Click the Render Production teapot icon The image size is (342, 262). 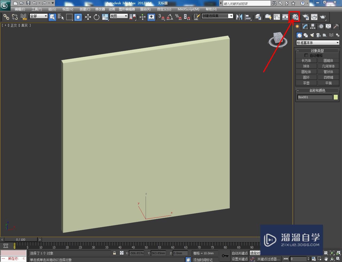point(323,17)
